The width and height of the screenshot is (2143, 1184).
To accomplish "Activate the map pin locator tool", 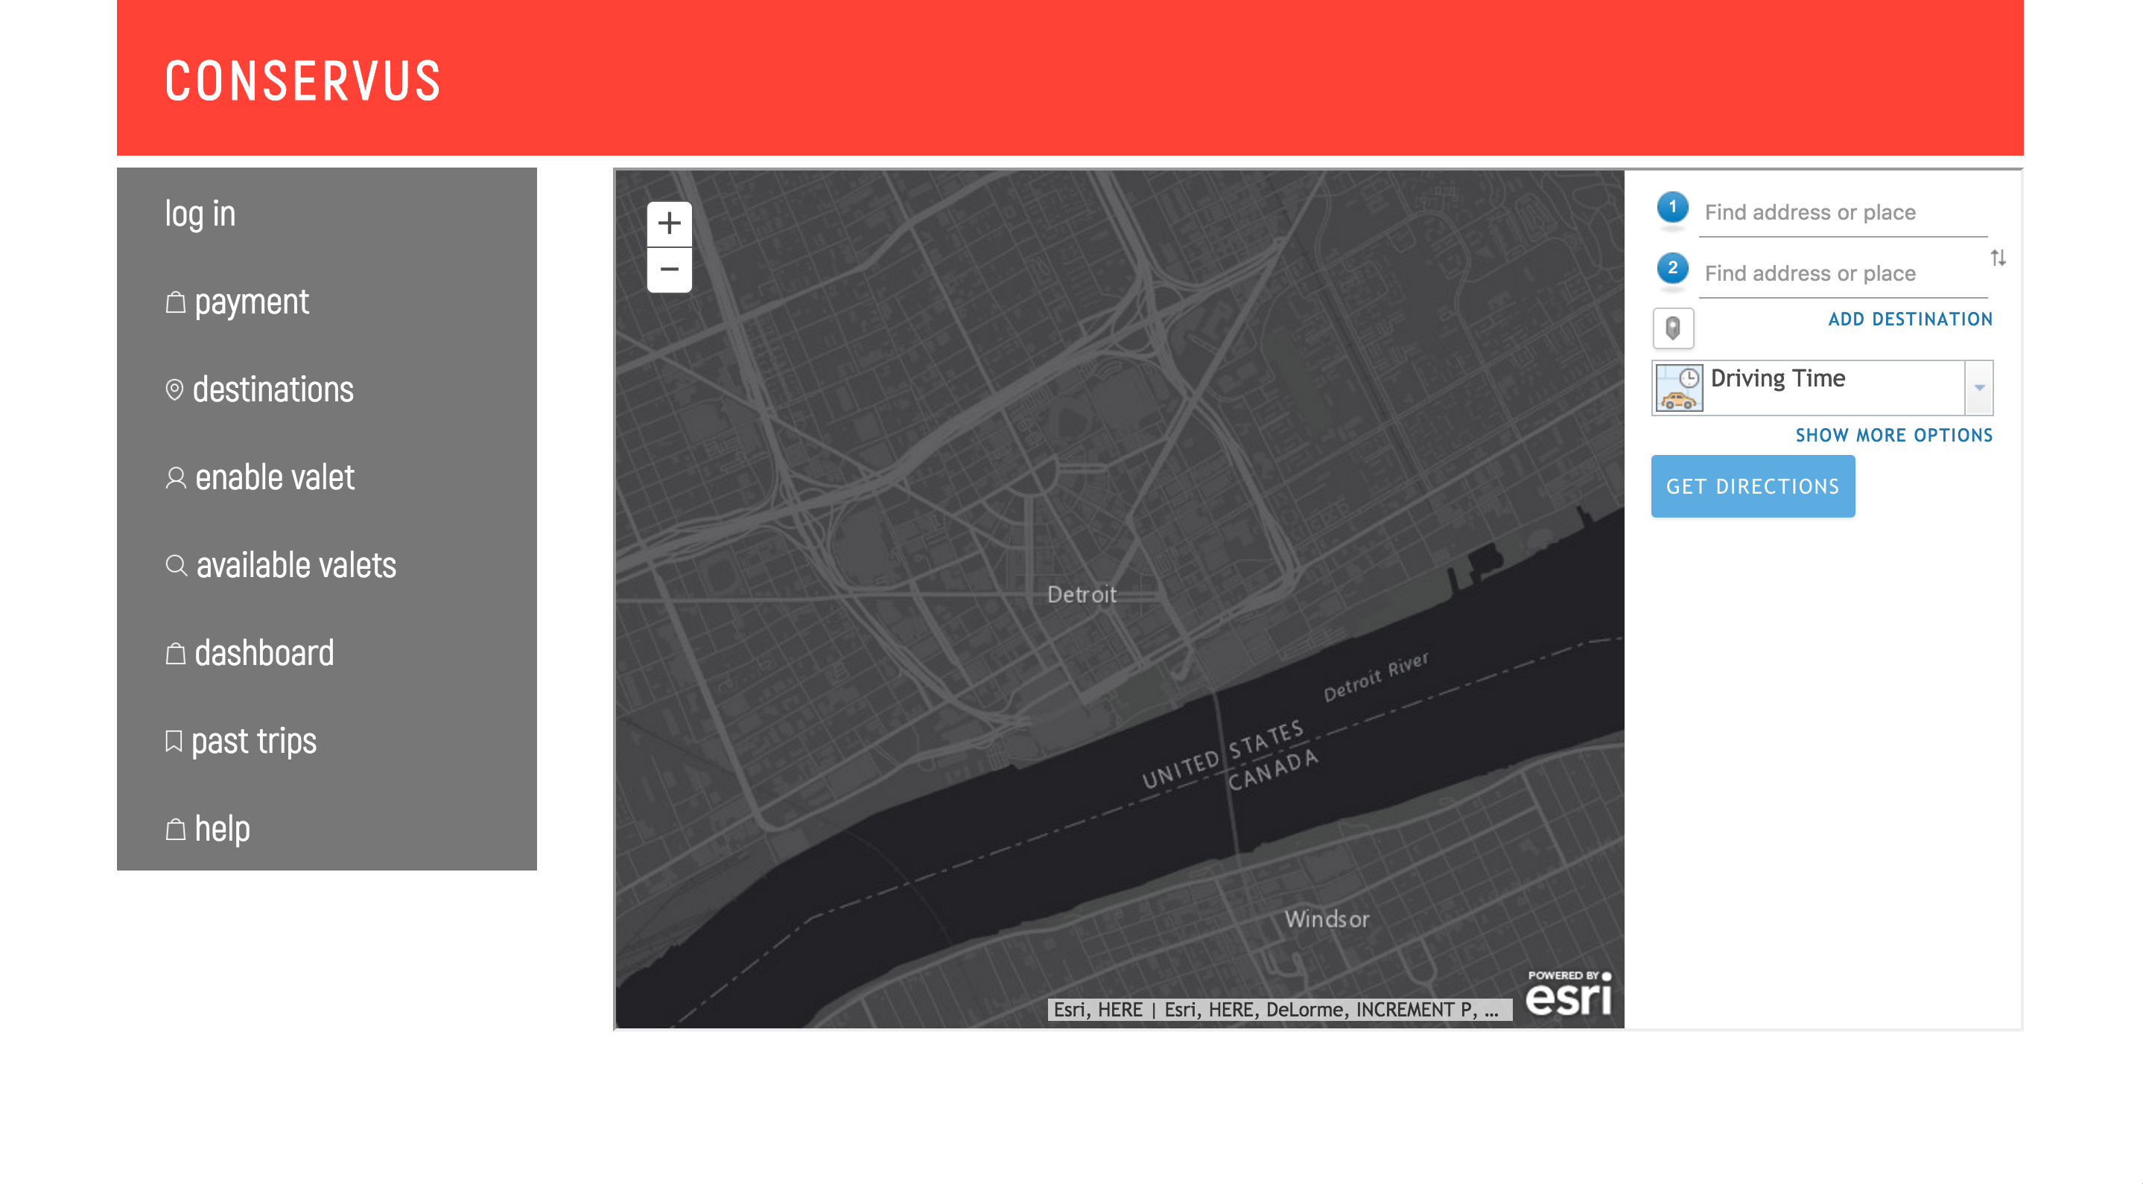I will click(1672, 328).
